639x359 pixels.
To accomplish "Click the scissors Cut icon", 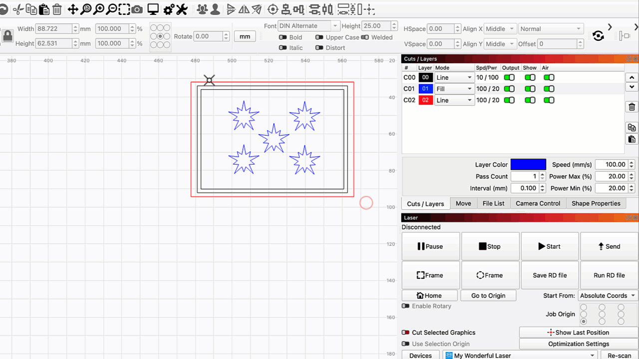I will pyautogui.click(x=18, y=9).
